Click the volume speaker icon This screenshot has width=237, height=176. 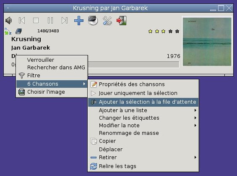pos(8,21)
